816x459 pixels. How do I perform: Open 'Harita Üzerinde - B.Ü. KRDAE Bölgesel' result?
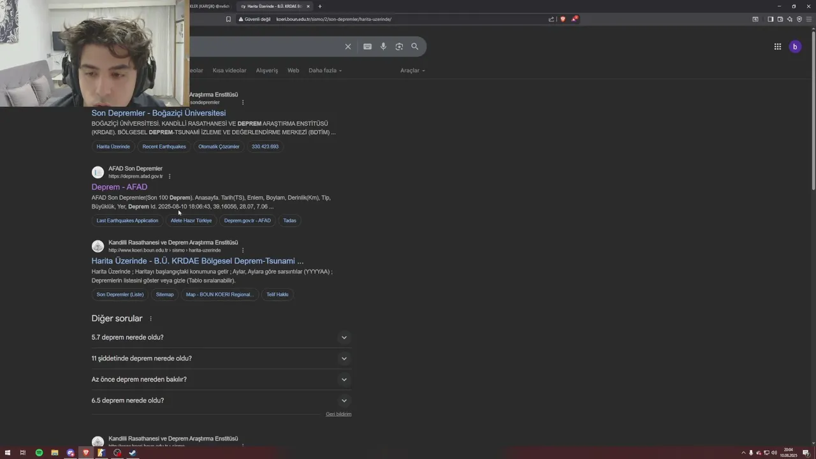pos(198,261)
